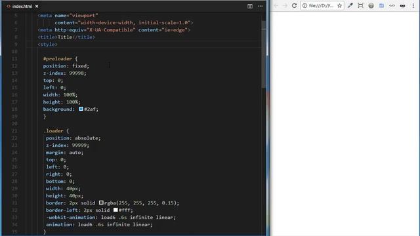
Task: Click the site info icon in address bar
Action: pos(304,6)
